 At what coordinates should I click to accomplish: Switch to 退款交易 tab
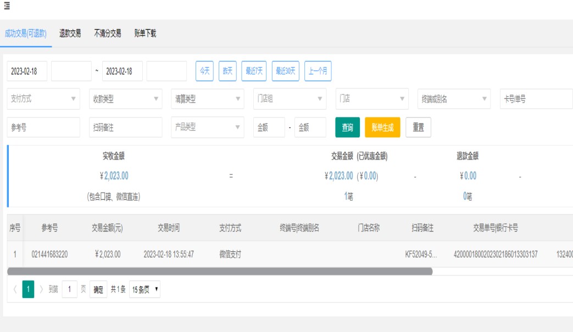point(70,33)
